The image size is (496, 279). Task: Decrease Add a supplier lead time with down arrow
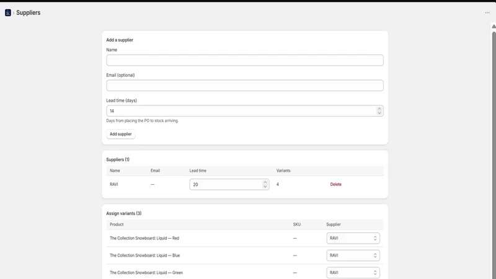[379, 113]
